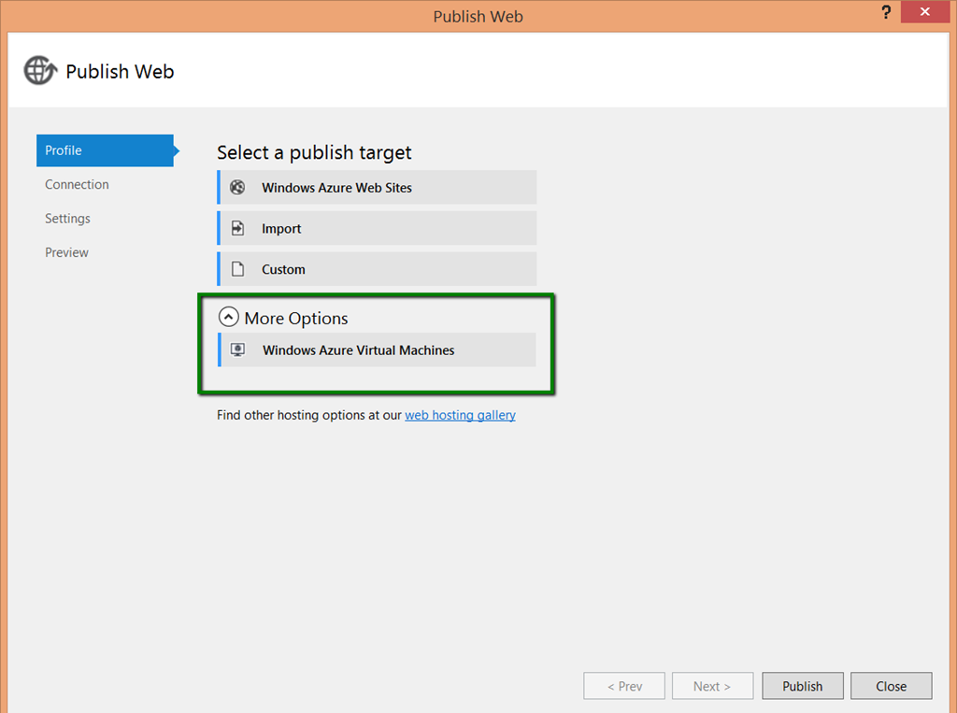Click the blank page icon for Custom
The image size is (957, 713).
pyautogui.click(x=237, y=269)
